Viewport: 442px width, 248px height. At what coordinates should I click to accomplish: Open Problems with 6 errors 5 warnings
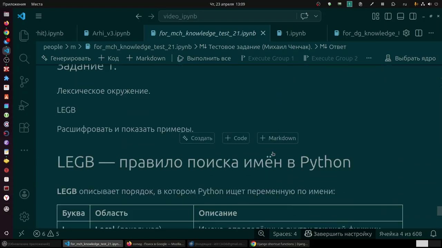pyautogui.click(x=46, y=234)
